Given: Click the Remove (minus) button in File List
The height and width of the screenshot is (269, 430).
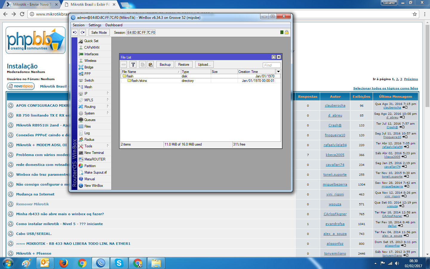Looking at the screenshot, I should (x=124, y=65).
